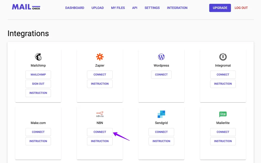
Task: Click the Integrations page heading
Action: [28, 33]
